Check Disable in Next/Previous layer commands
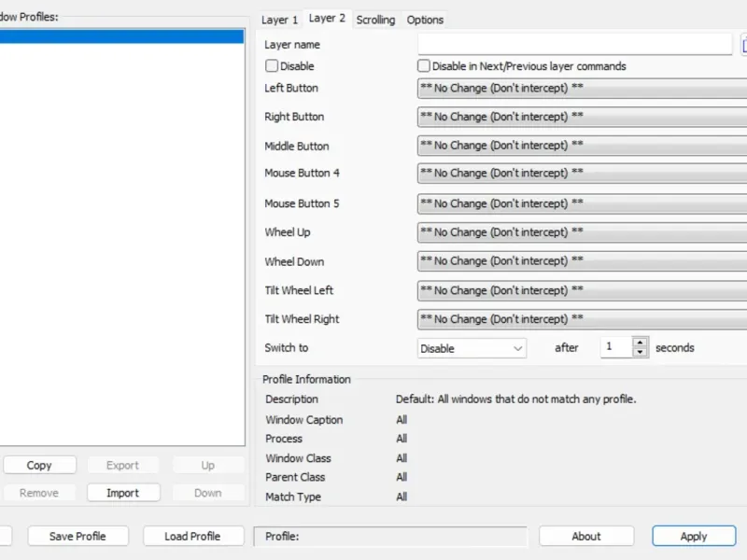This screenshot has width=747, height=560. [x=424, y=65]
